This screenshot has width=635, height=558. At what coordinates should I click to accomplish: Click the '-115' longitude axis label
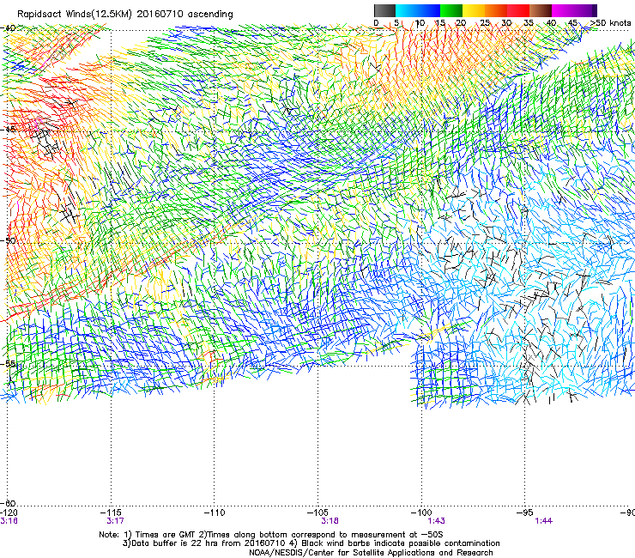[x=110, y=513]
